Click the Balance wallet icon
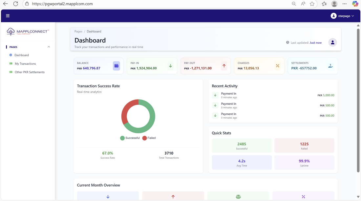Image resolution: width=361 pixels, height=201 pixels. pos(116,66)
